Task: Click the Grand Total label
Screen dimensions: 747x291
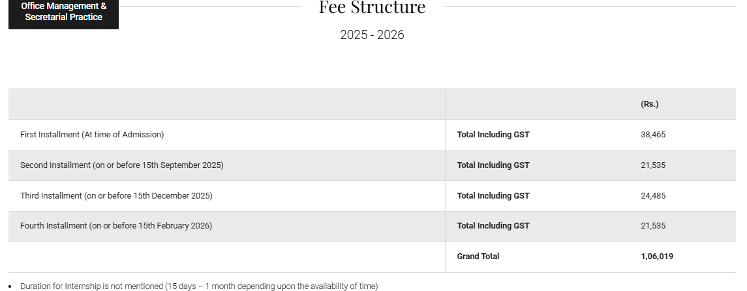Action: tap(478, 256)
